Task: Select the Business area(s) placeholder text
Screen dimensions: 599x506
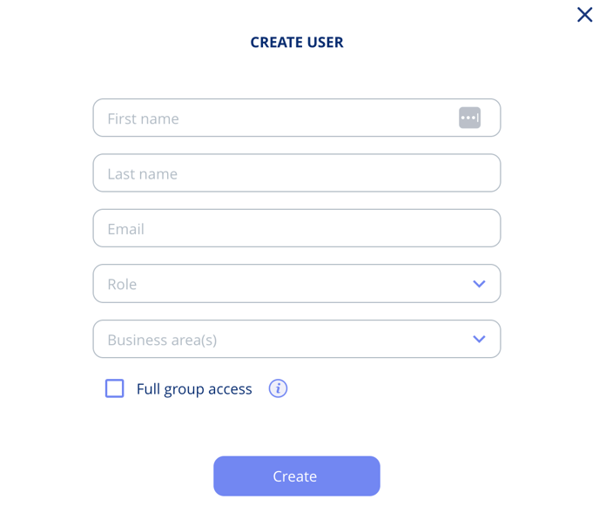Action: click(x=162, y=341)
